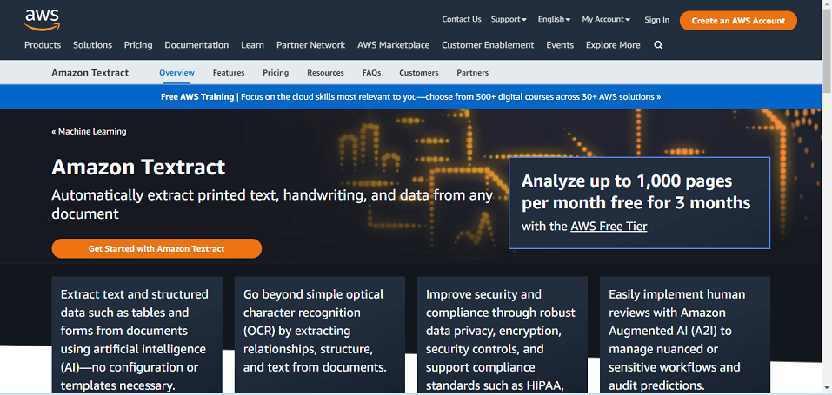Click Create an AWS Account button
Image resolution: width=832 pixels, height=395 pixels.
click(738, 21)
